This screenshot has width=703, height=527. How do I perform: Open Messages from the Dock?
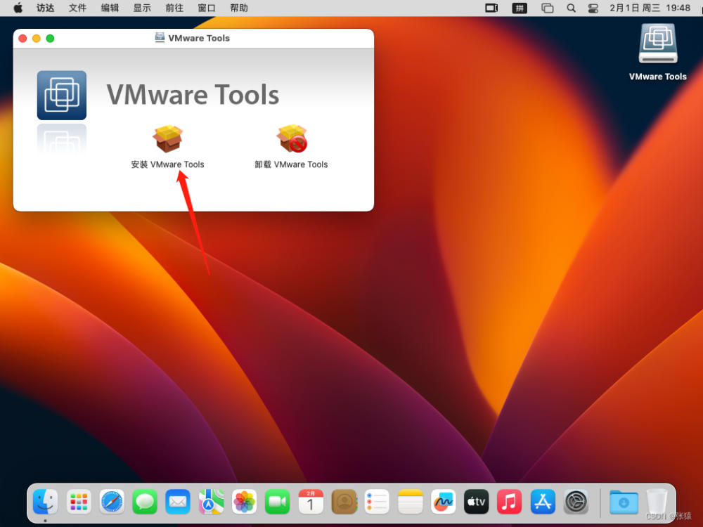[145, 502]
